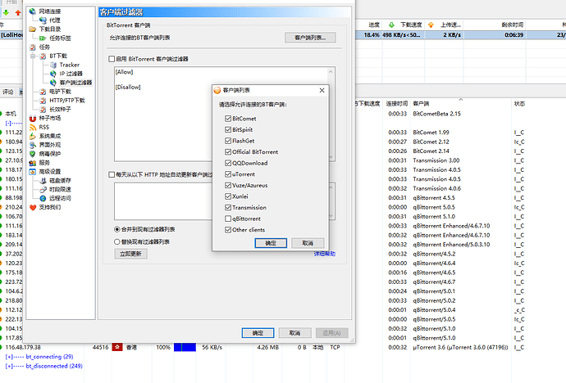This screenshot has height=383, width=566.
Task: Open the Tracker settings icon
Action: pos(53,65)
